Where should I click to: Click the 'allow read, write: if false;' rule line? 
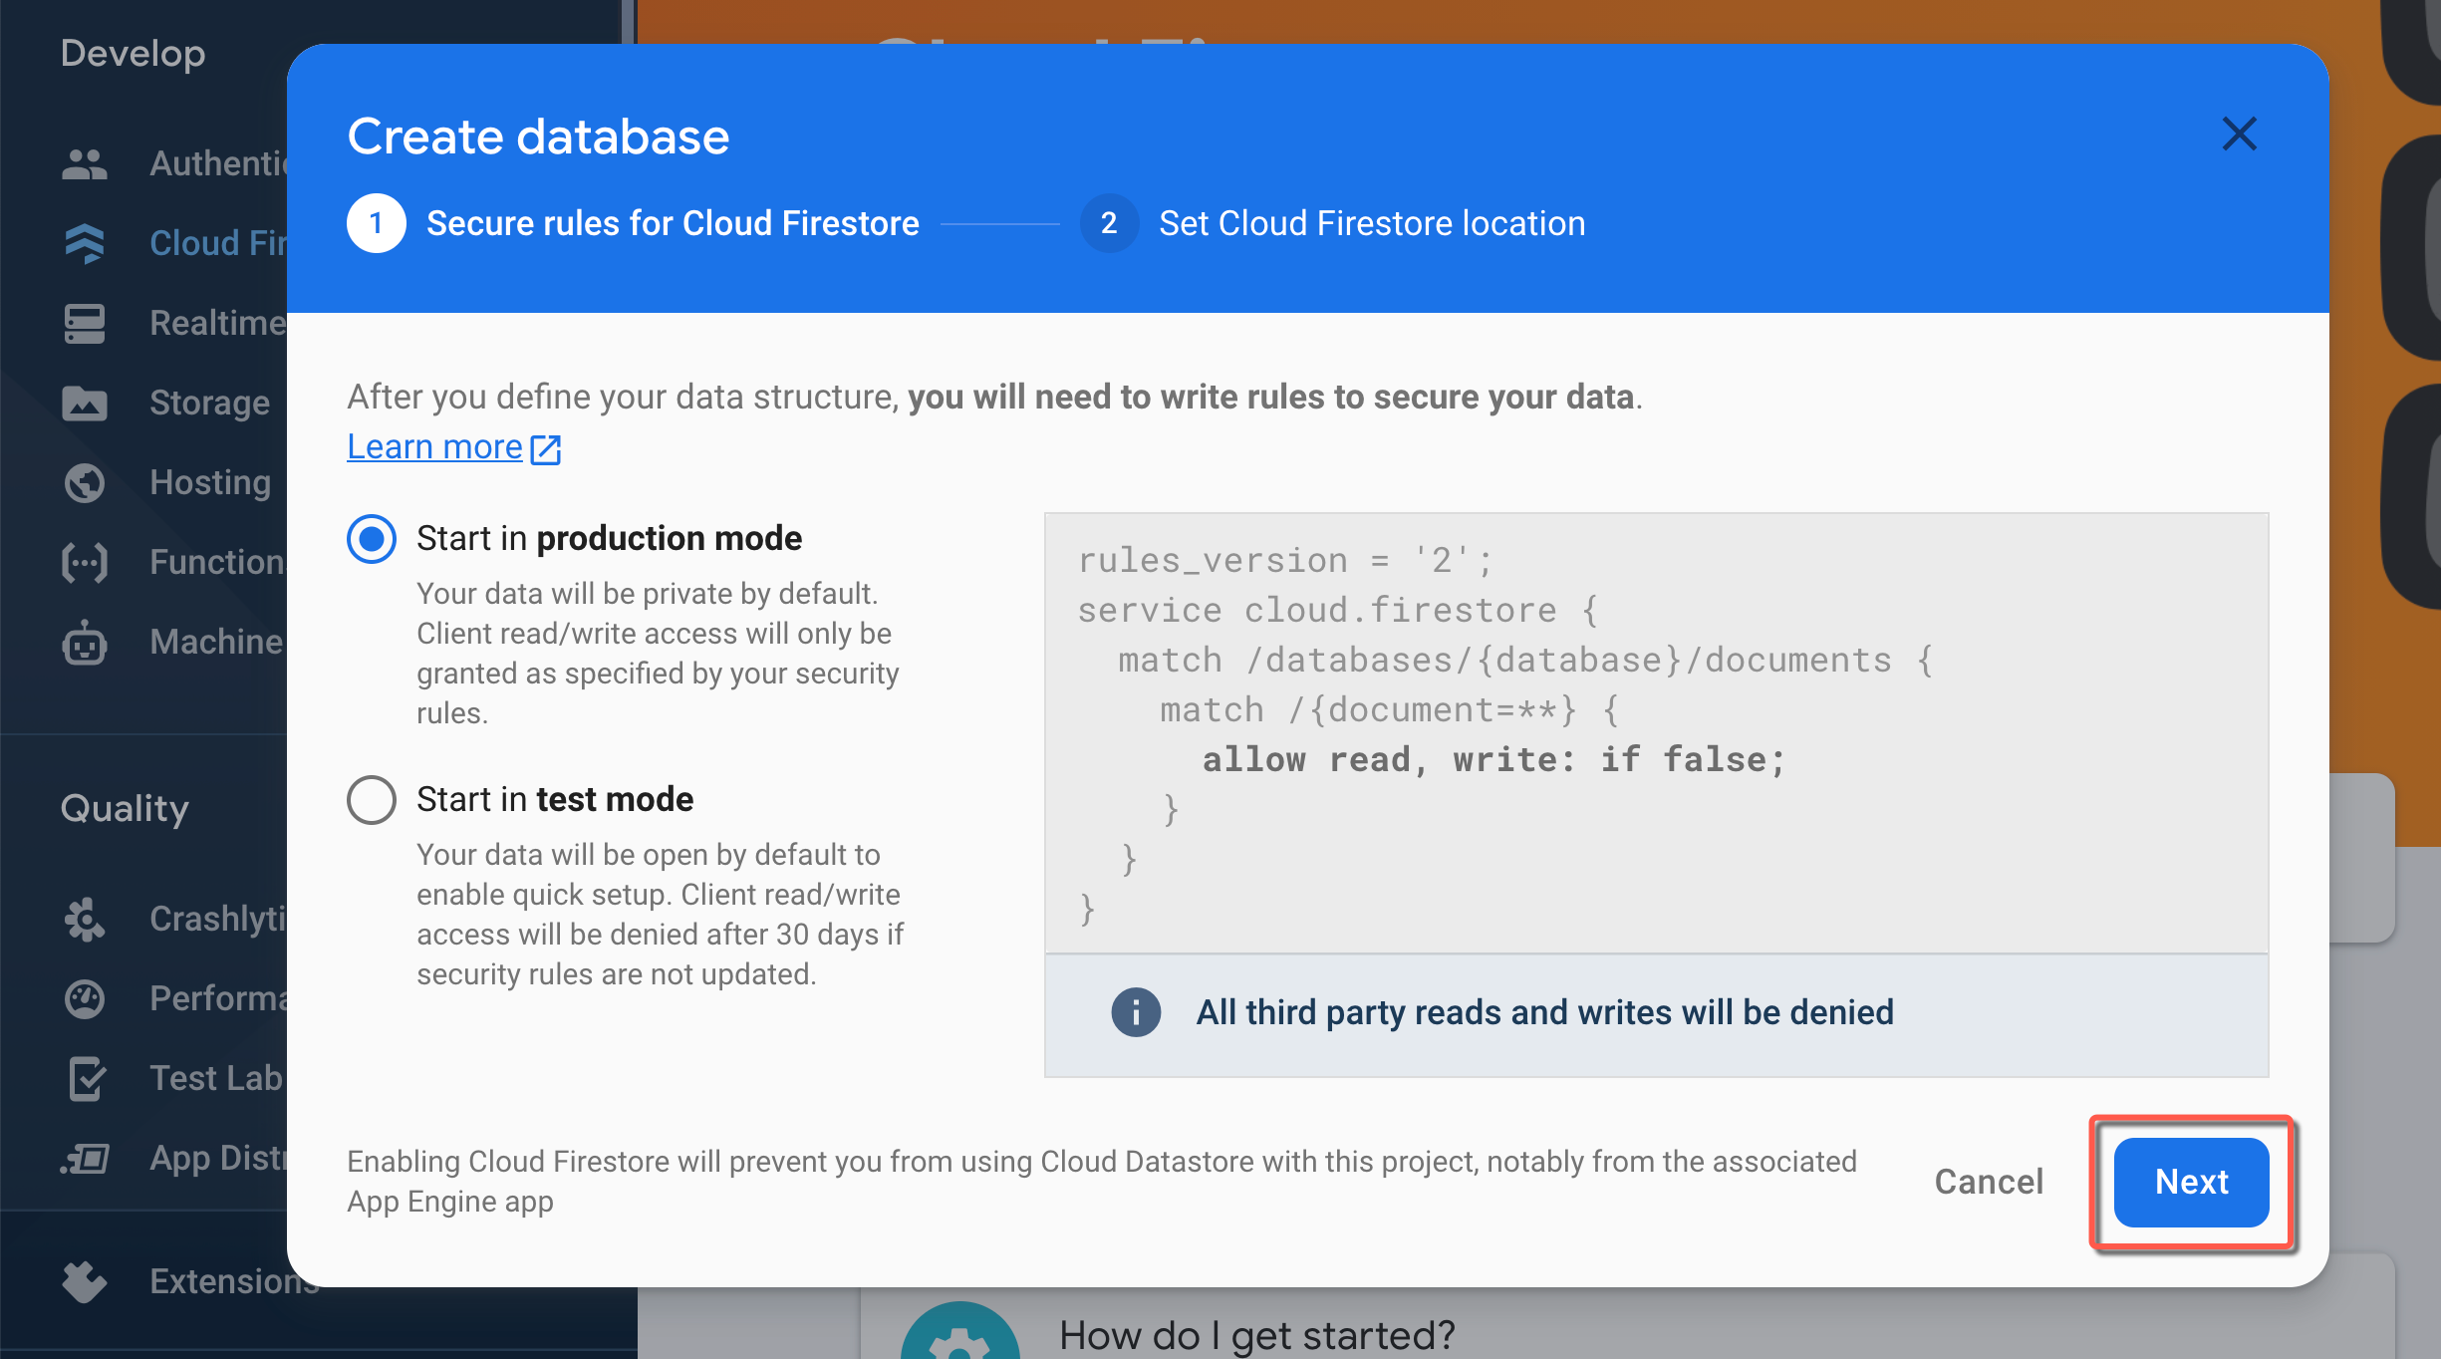[1493, 759]
